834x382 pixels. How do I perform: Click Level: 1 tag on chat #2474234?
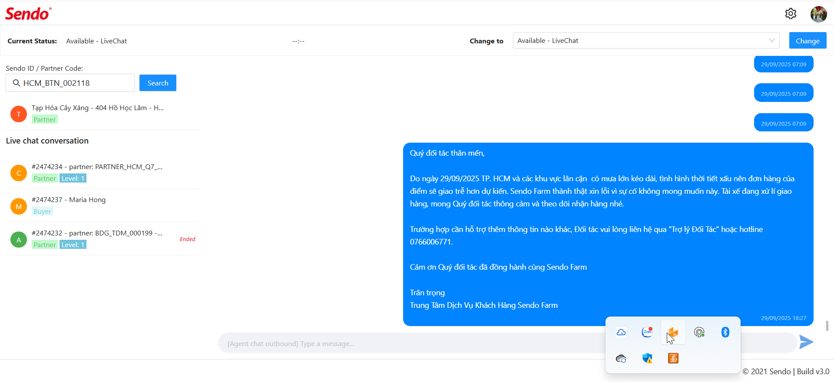click(73, 178)
